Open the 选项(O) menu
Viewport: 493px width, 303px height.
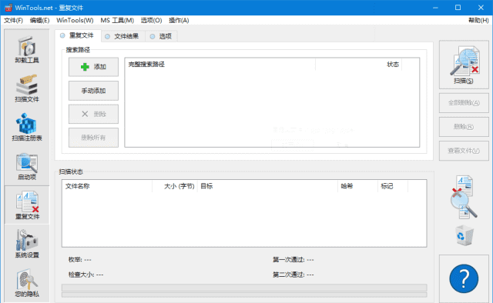tap(151, 21)
